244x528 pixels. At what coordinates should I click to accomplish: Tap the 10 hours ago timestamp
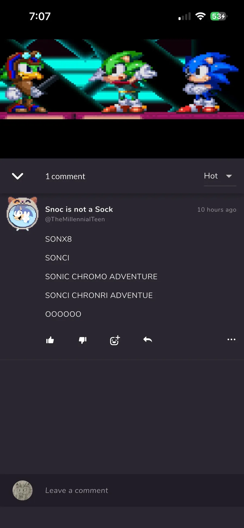tap(217, 210)
